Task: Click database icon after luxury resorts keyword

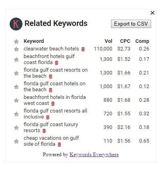Action: (x=44, y=131)
